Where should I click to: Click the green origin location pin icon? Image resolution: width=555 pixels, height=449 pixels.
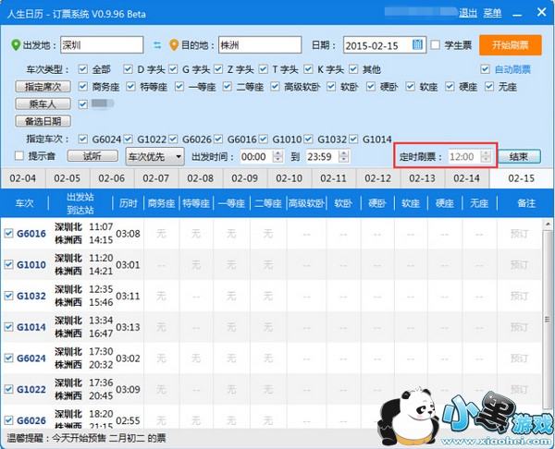pos(15,45)
